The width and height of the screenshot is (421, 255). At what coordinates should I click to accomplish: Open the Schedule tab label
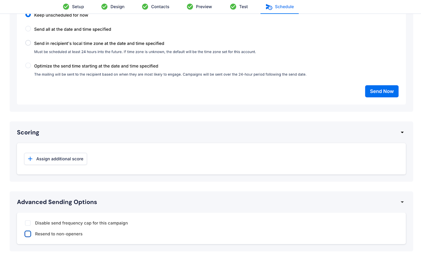284,7
